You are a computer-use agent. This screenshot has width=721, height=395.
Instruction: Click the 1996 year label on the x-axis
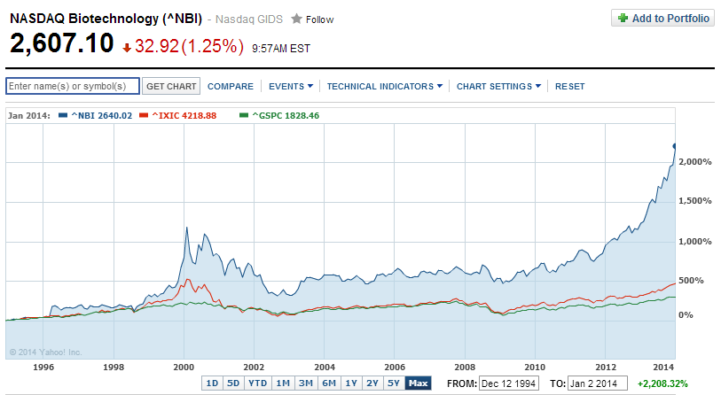coord(43,367)
